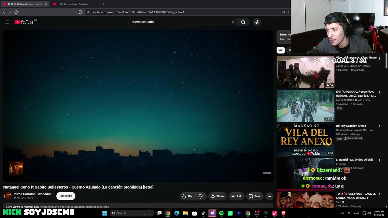This screenshot has height=218, width=388.
Task: Open the Ask AI button
Action: 236,196
